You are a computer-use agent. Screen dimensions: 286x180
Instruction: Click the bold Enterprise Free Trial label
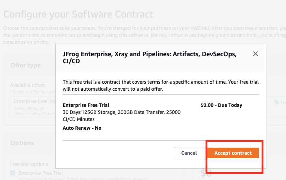click(x=86, y=105)
